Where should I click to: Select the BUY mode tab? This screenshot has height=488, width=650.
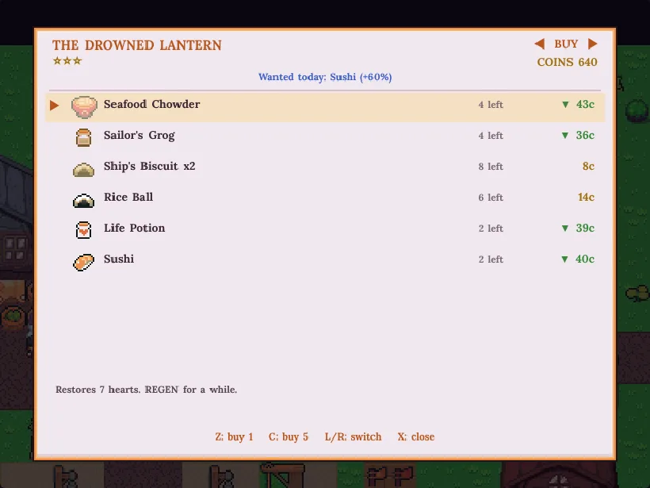566,44
